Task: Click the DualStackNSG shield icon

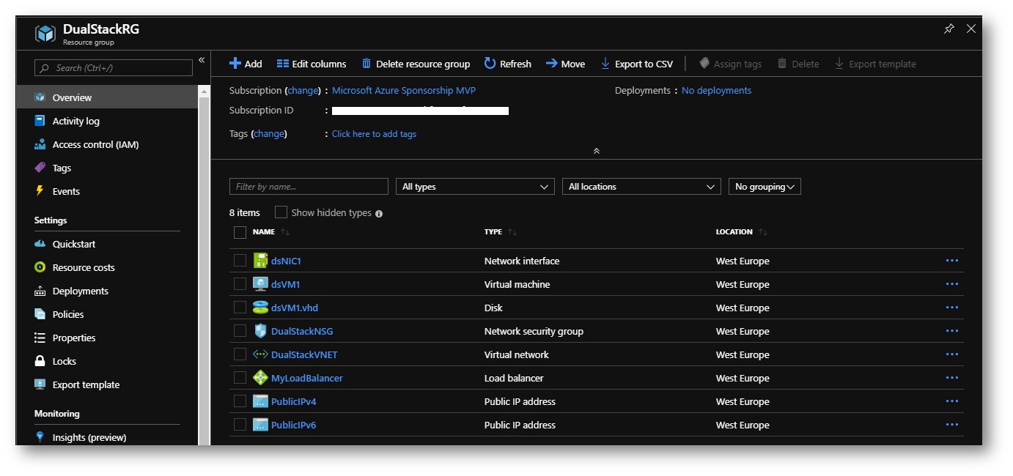Action: tap(260, 331)
